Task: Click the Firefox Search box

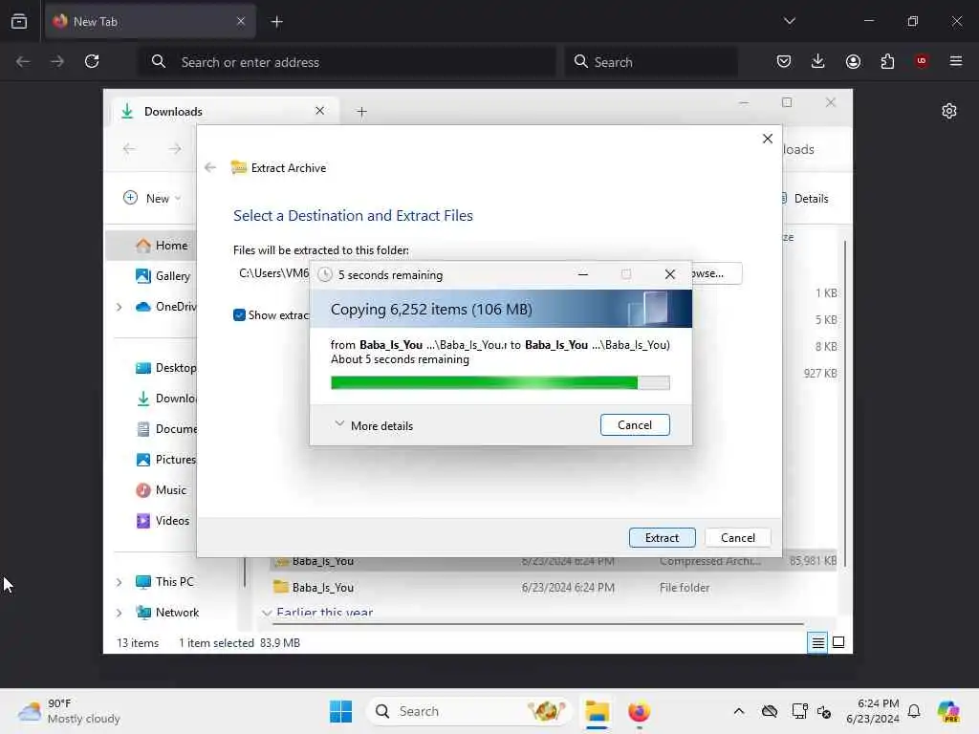Action: tap(650, 62)
